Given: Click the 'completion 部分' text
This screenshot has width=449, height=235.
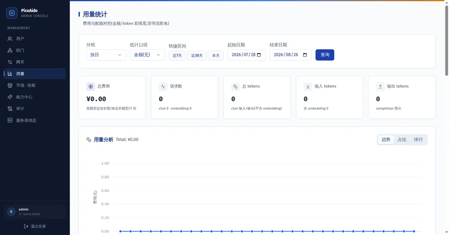Looking at the screenshot, I should pyautogui.click(x=389, y=109).
